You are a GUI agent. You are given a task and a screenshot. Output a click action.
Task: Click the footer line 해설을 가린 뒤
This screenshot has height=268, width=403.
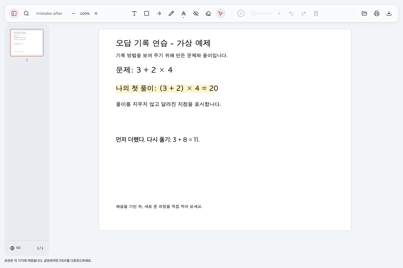159,207
